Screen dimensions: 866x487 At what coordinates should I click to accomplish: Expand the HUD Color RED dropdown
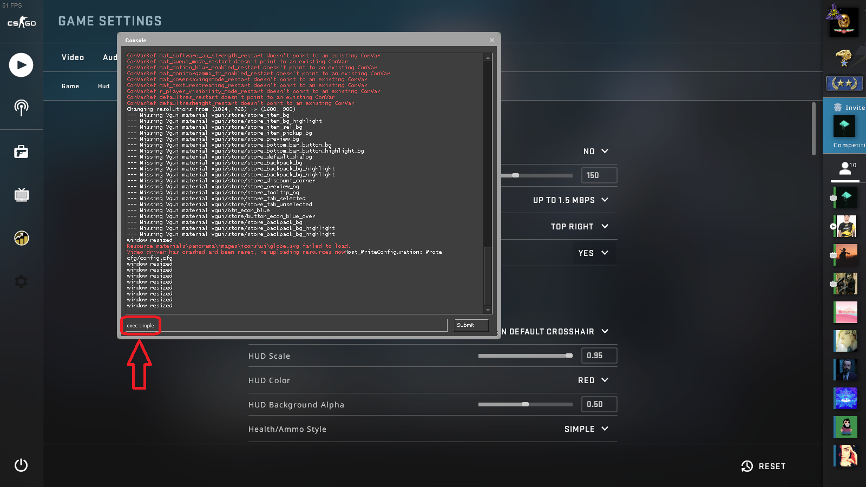click(593, 380)
